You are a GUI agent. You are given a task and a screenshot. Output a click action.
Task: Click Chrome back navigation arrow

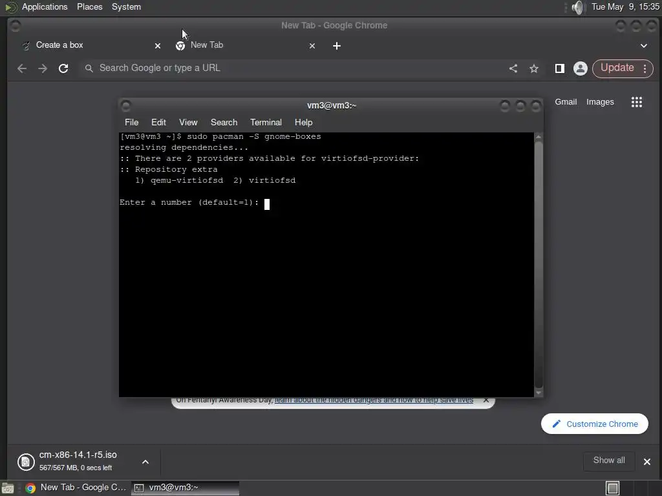[22, 68]
